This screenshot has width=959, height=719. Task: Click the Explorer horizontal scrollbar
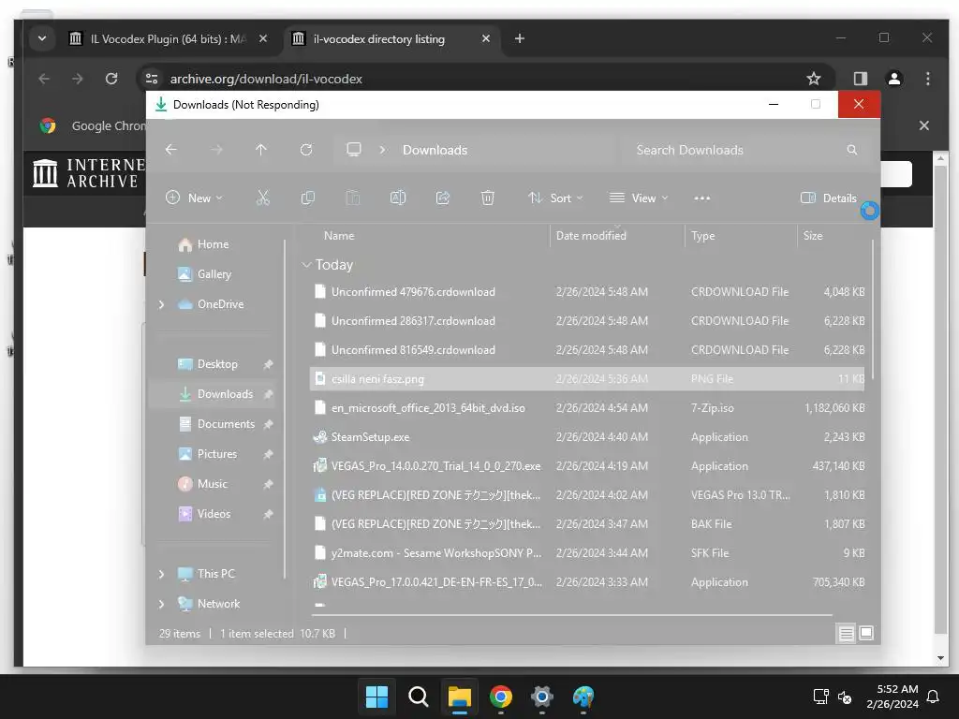click(x=572, y=614)
